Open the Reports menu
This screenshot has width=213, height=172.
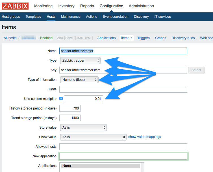tap(87, 6)
